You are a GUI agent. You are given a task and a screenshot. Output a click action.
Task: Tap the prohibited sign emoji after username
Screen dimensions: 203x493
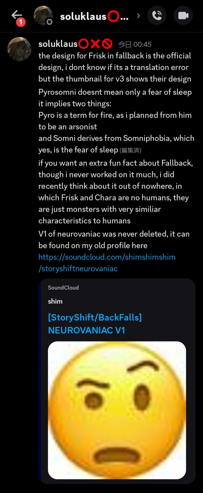pyautogui.click(x=107, y=44)
